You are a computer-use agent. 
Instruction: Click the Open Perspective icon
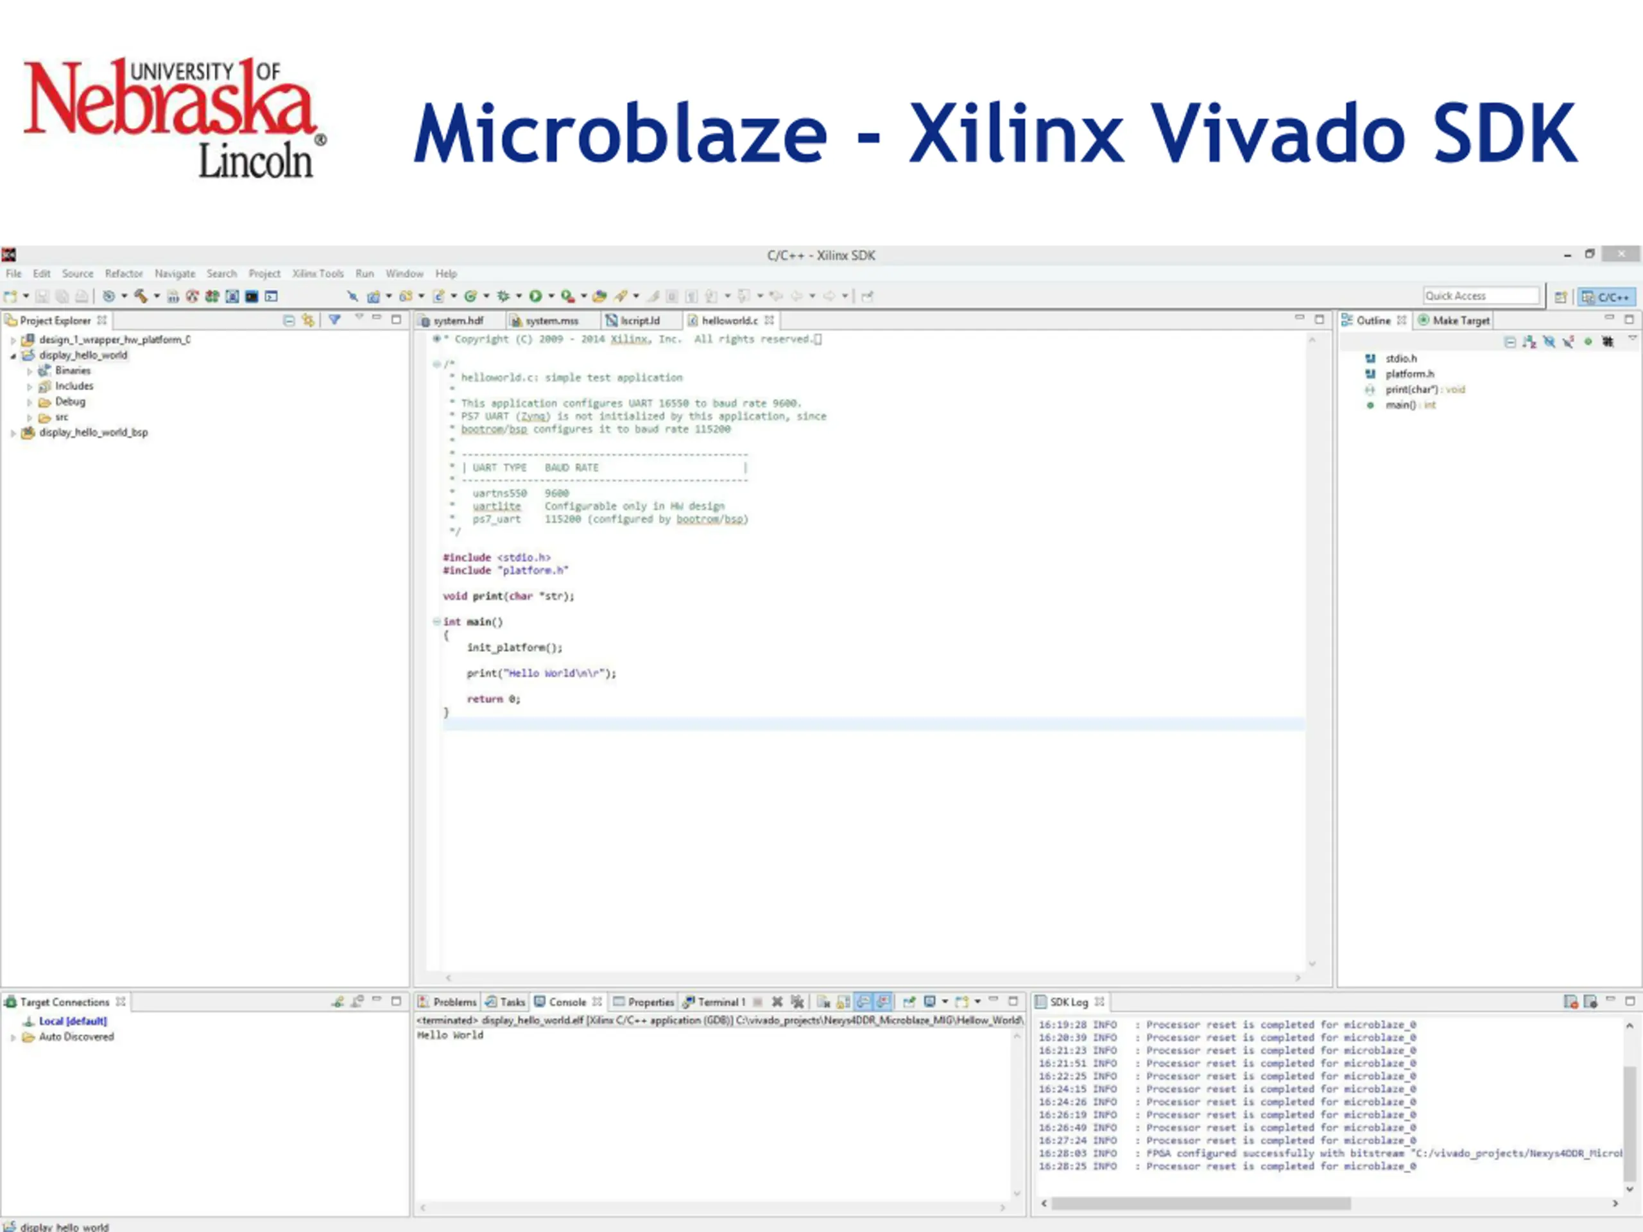point(1561,297)
